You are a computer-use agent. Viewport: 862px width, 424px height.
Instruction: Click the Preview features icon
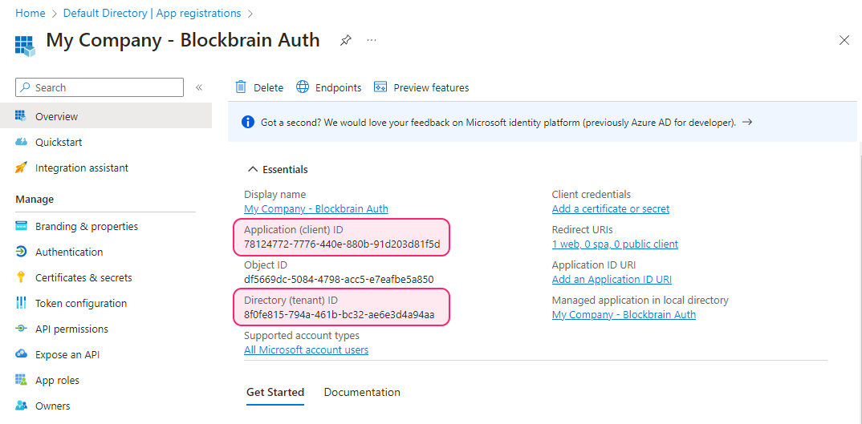[x=380, y=87]
